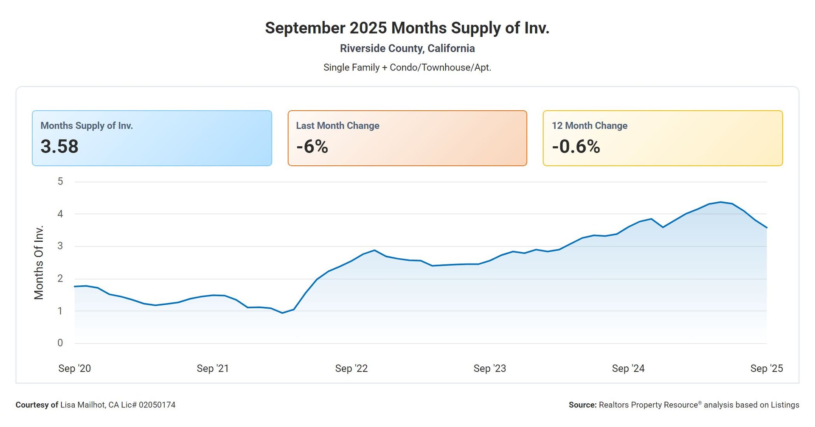Select the Sep '22 x-axis label
Screen dimensions: 815x427
coord(351,368)
